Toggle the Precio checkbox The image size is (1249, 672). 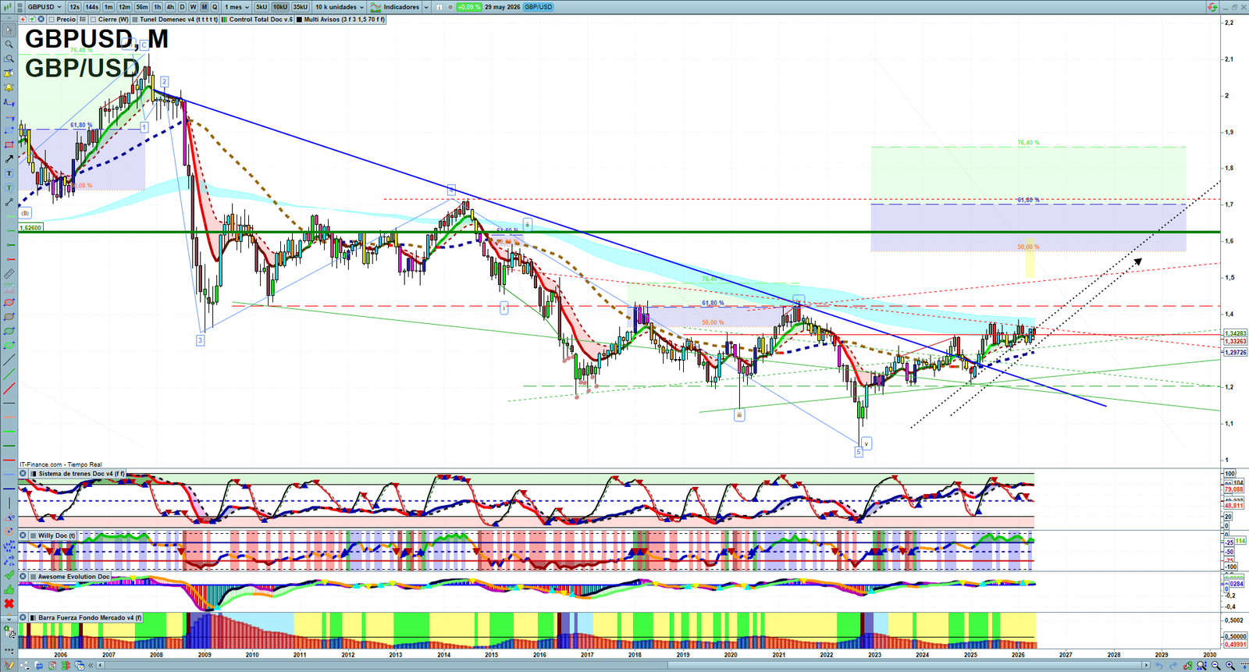point(52,20)
